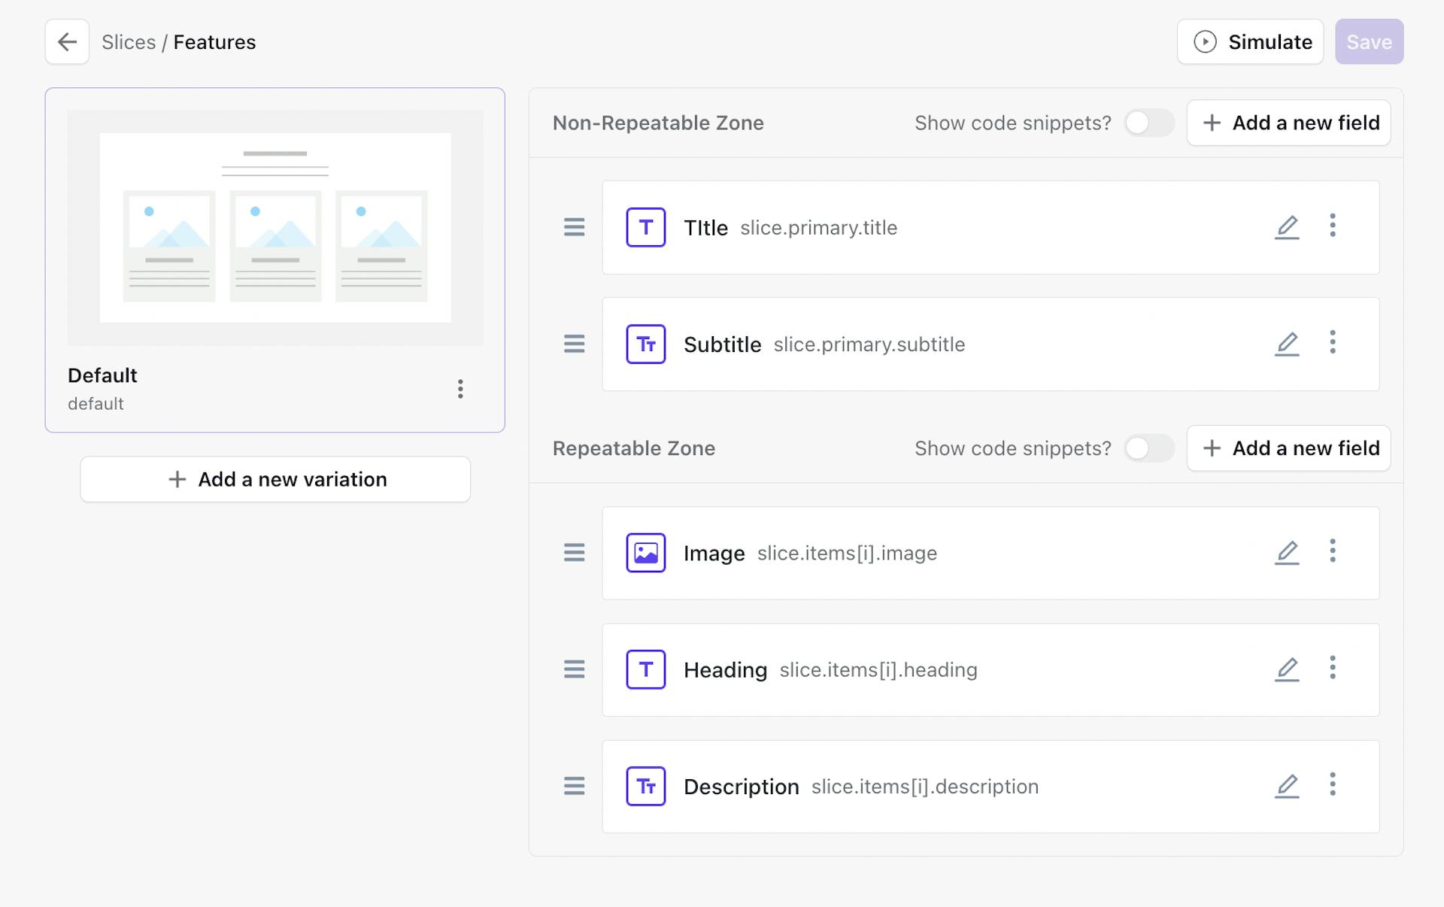Click the Simulate button
The height and width of the screenshot is (907, 1444).
pyautogui.click(x=1250, y=41)
